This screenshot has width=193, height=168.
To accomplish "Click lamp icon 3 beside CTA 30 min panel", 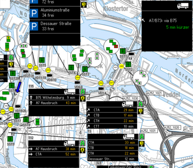I will click(141, 144).
